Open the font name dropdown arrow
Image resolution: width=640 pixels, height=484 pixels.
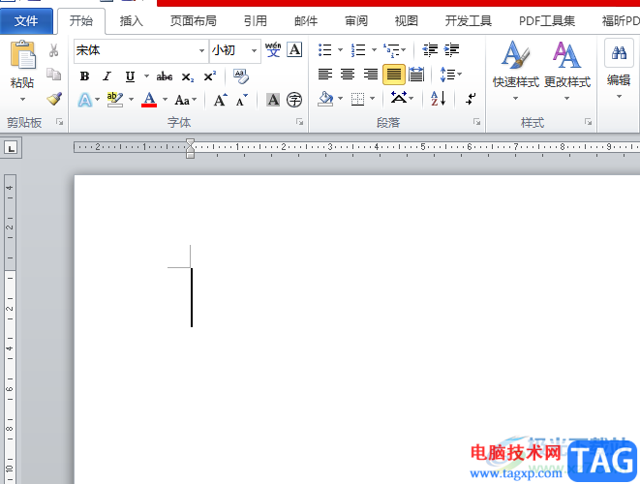click(x=201, y=50)
